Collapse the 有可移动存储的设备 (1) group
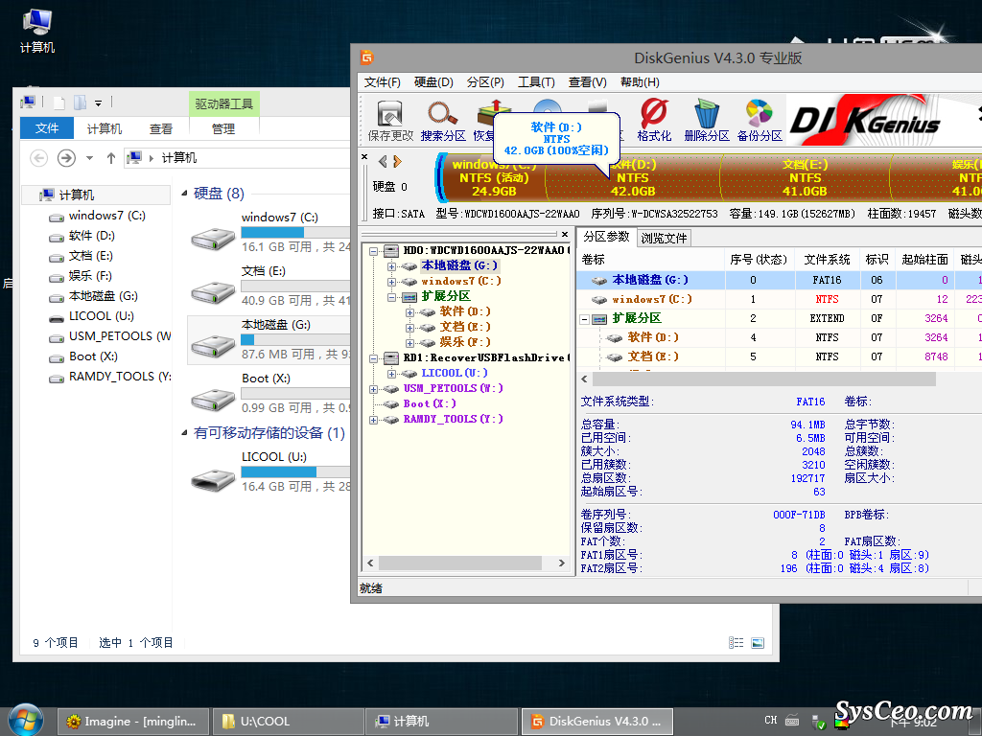 (x=184, y=432)
